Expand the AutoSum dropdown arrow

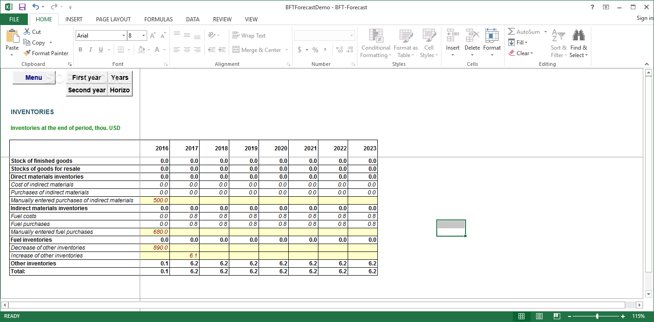click(x=545, y=32)
